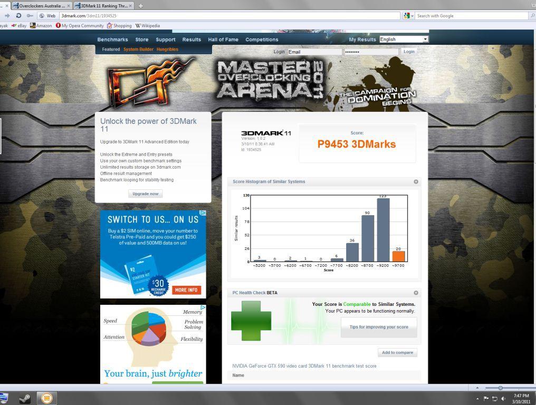Click the orange circular taskbar app icon
Viewport: 536px width, 405px height.
tap(47, 398)
